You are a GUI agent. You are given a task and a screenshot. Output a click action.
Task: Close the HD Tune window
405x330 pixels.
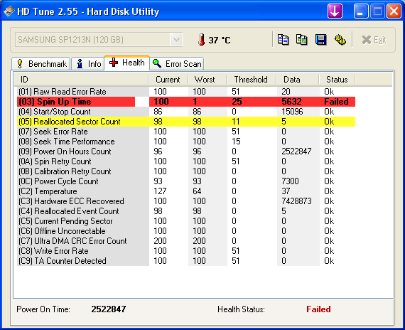(x=394, y=11)
